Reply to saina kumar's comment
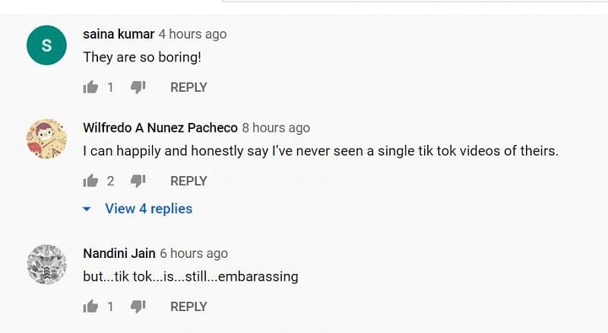The width and height of the screenshot is (608, 333). 188,87
